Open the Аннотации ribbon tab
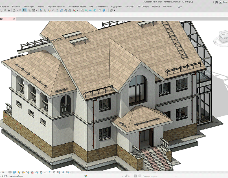The width and height of the screenshot is (228, 178). coord(29,6)
